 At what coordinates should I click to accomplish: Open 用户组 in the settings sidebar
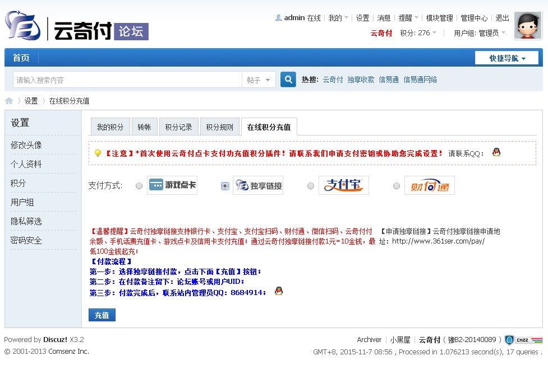[22, 202]
